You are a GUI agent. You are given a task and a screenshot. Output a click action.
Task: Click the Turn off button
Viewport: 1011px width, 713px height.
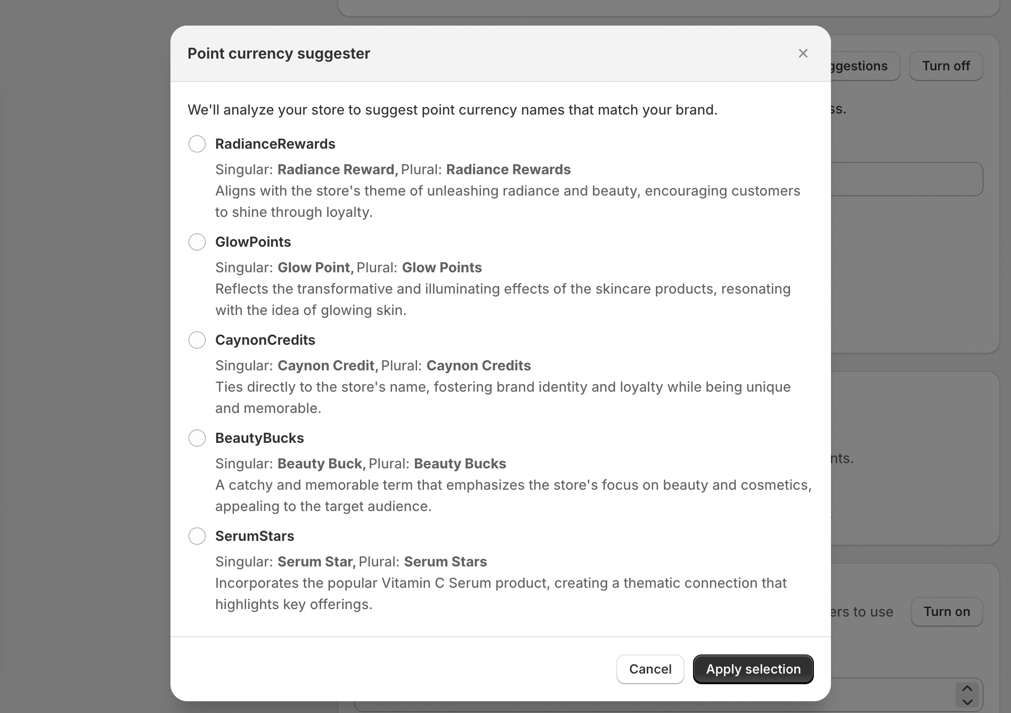click(x=945, y=66)
